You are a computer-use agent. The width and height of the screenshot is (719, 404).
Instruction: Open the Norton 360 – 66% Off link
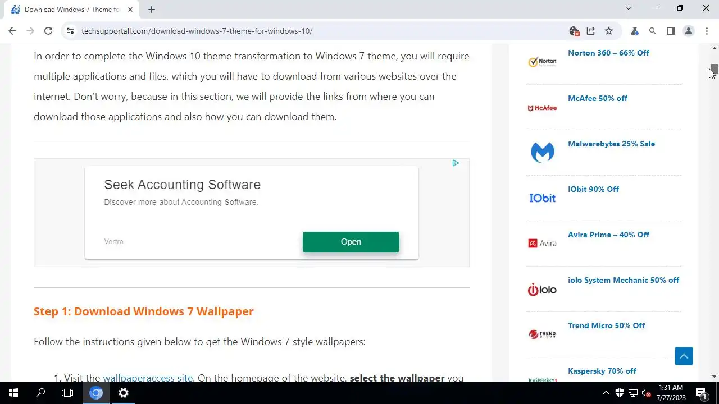coord(608,53)
